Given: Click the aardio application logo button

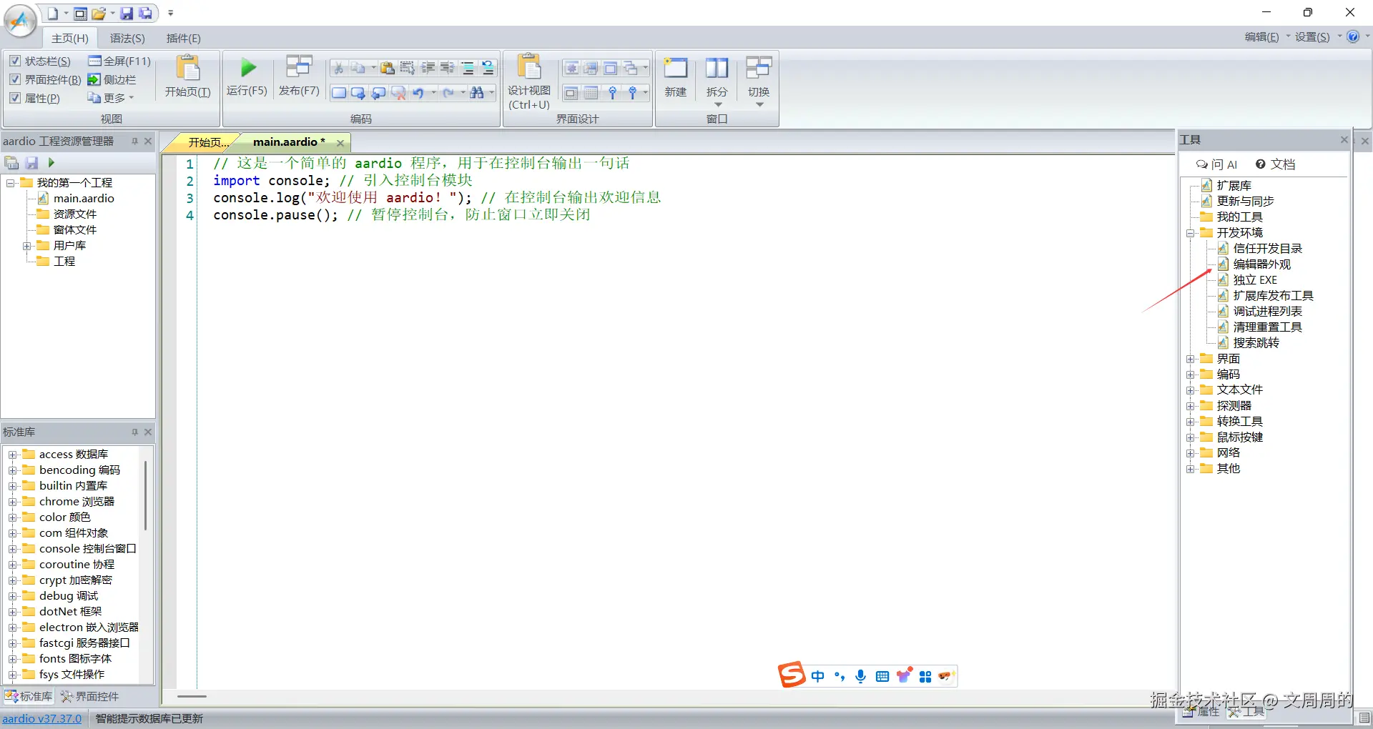Looking at the screenshot, I should pyautogui.click(x=20, y=21).
